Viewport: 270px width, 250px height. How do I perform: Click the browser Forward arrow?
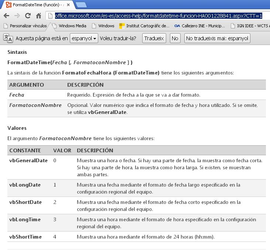click(x=17, y=16)
